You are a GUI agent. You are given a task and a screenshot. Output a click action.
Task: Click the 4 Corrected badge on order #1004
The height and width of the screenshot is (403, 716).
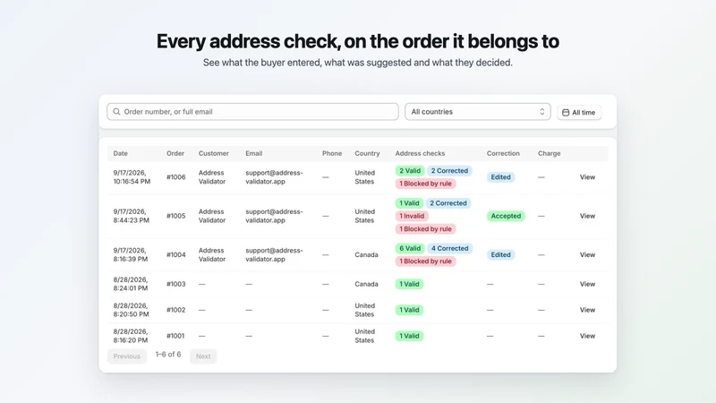[449, 249]
